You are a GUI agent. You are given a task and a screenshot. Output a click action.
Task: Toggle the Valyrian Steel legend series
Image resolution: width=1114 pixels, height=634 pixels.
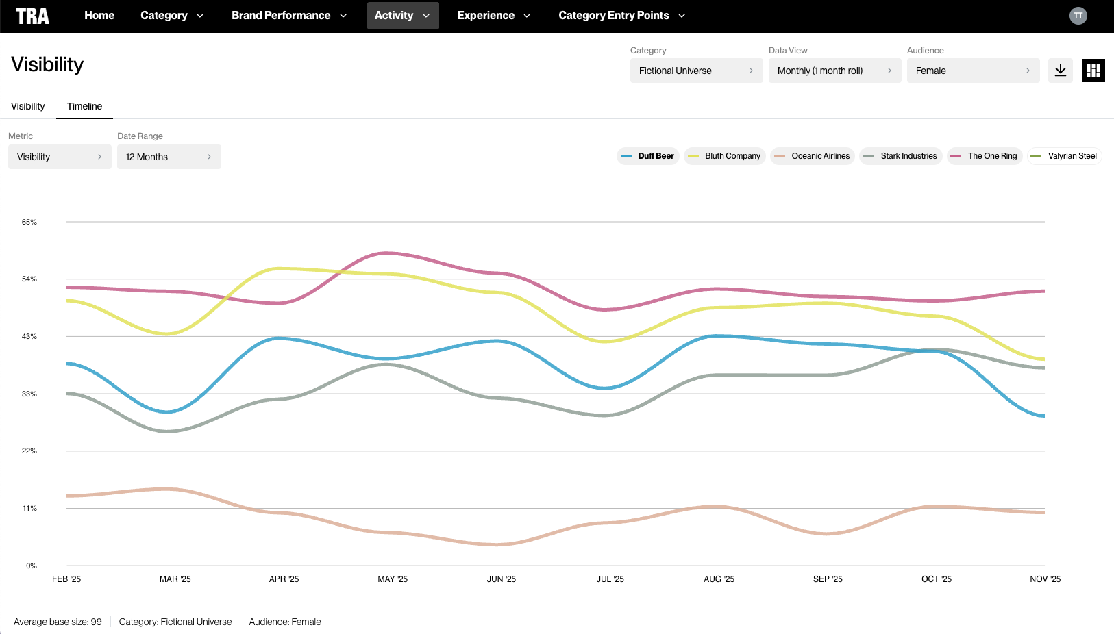pyautogui.click(x=1064, y=156)
